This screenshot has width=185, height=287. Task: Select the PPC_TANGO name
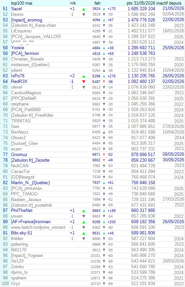coord(24,194)
